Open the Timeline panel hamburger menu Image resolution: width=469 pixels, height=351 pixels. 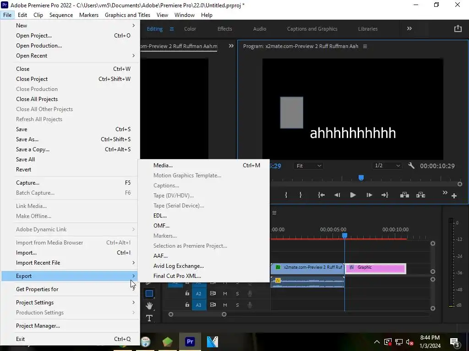click(274, 213)
